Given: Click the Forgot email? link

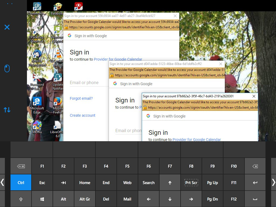Looking at the screenshot, I should (81, 98).
